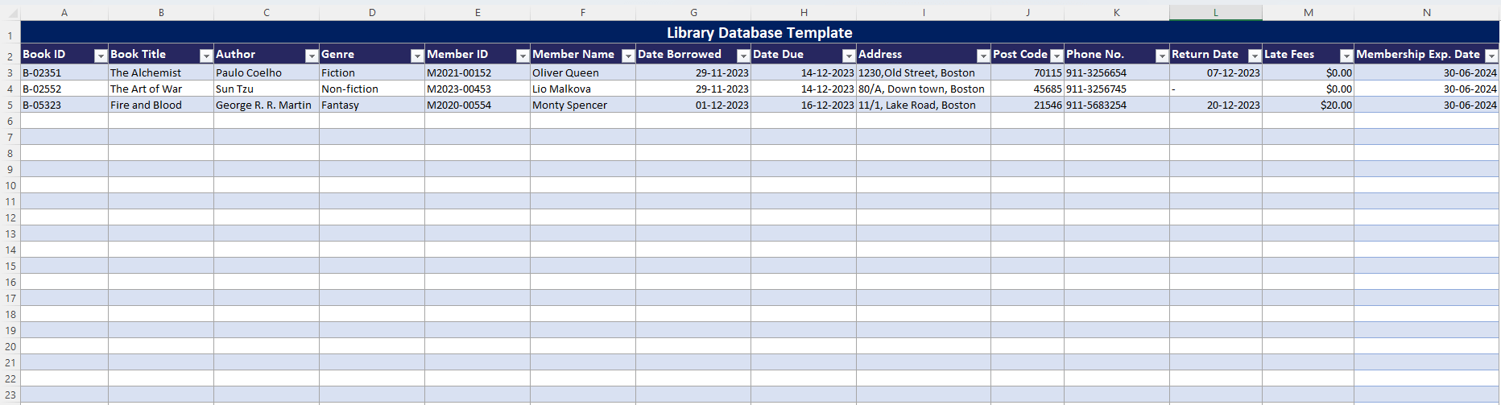Select column D header
Viewport: 1501px width, 405px height.
point(372,12)
